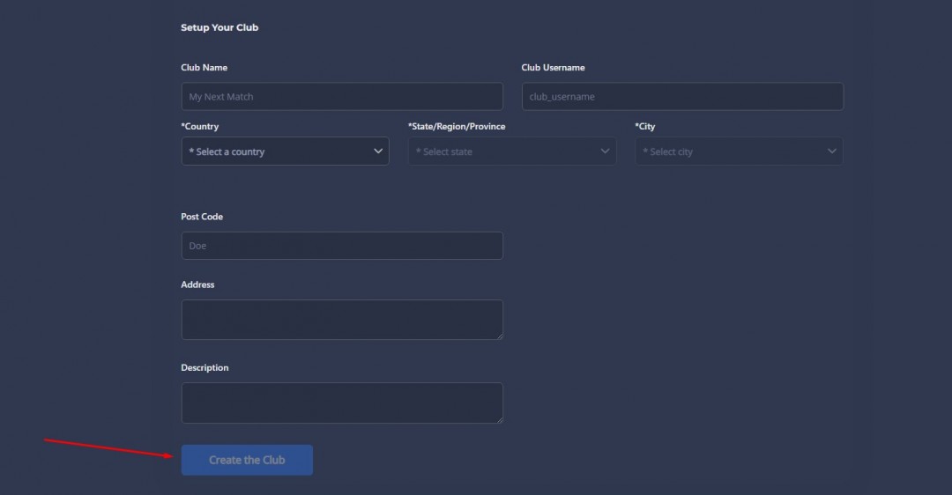Click the *City label
Screen dimensions: 952x495
[644, 126]
